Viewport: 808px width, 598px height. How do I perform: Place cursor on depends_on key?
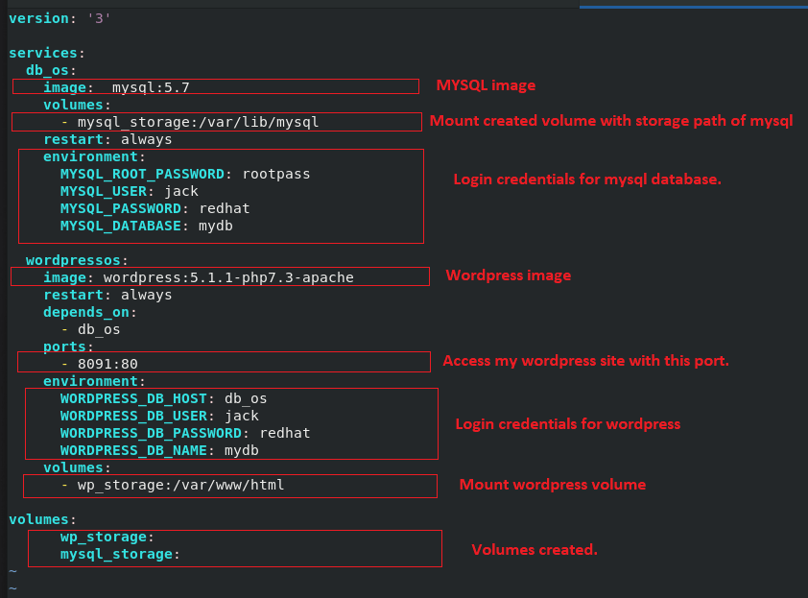pyautogui.click(x=89, y=312)
